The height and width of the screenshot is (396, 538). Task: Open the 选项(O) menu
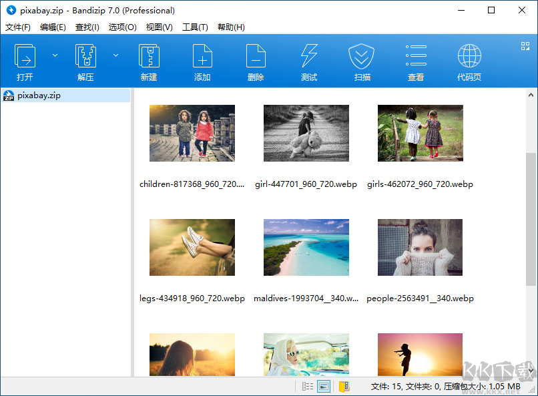click(x=122, y=27)
